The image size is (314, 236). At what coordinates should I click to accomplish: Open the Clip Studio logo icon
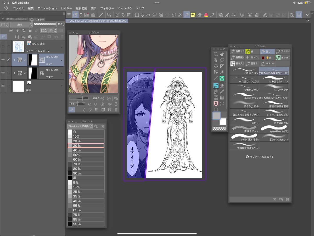(x=6, y=8)
